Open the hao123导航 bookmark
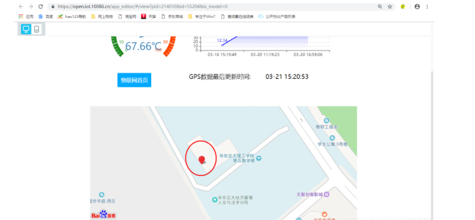Viewport: 475px width, 220px height. (x=72, y=16)
